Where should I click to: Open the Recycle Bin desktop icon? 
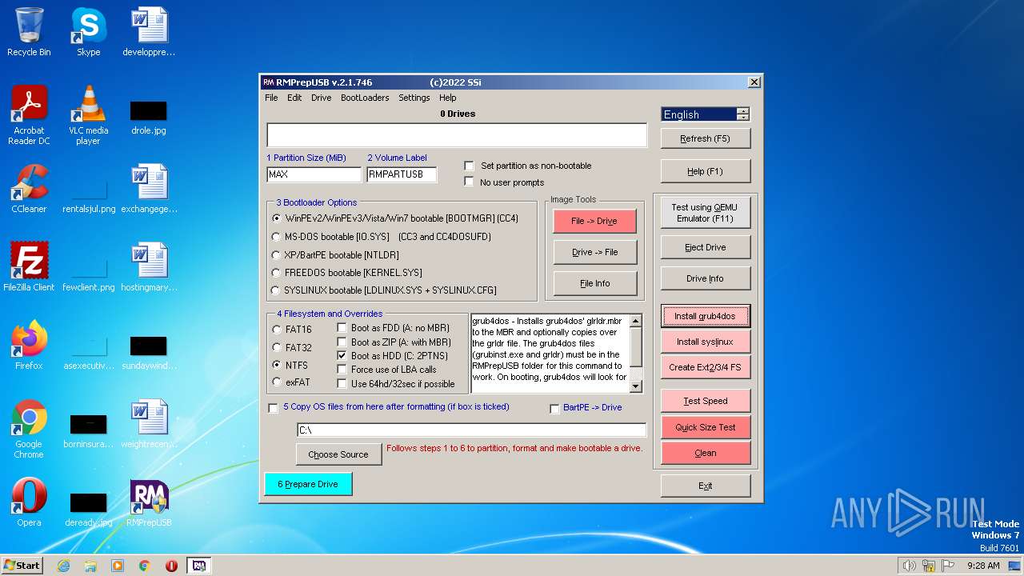pyautogui.click(x=29, y=32)
